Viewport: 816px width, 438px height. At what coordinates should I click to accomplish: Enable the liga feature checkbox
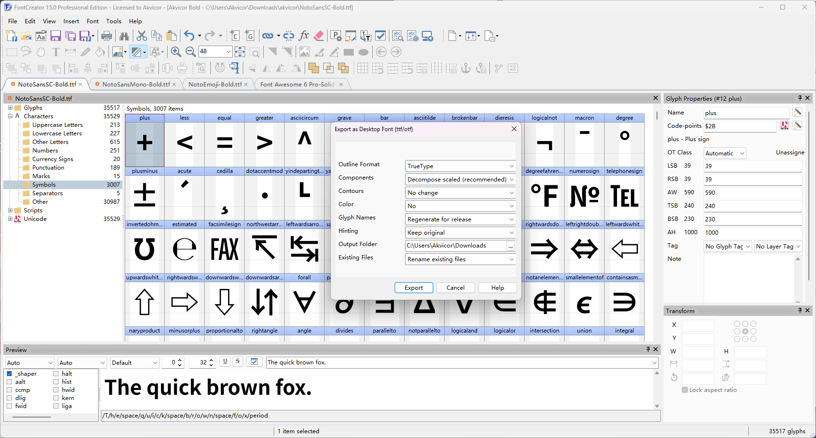tap(56, 406)
